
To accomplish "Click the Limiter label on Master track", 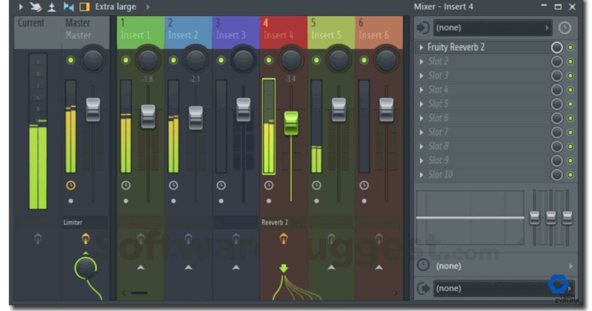I will [x=73, y=223].
